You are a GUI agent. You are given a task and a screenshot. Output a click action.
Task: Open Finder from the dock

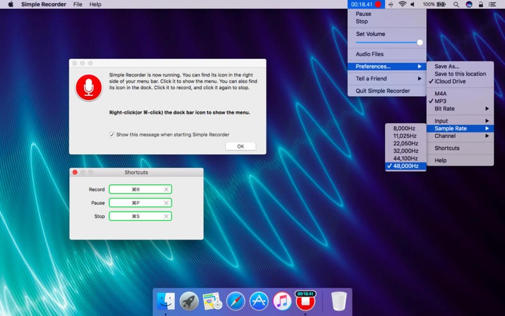point(165,301)
